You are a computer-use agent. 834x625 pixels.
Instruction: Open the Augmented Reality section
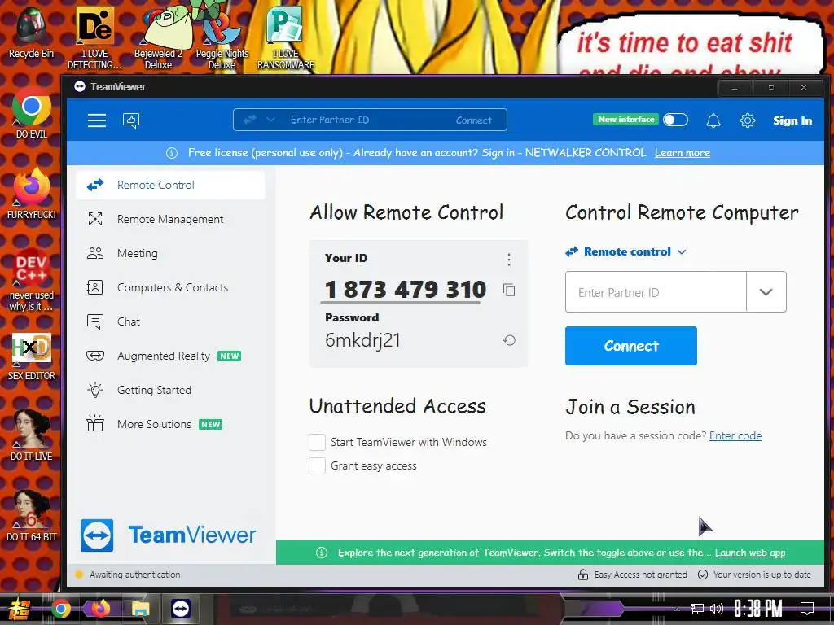[170, 356]
